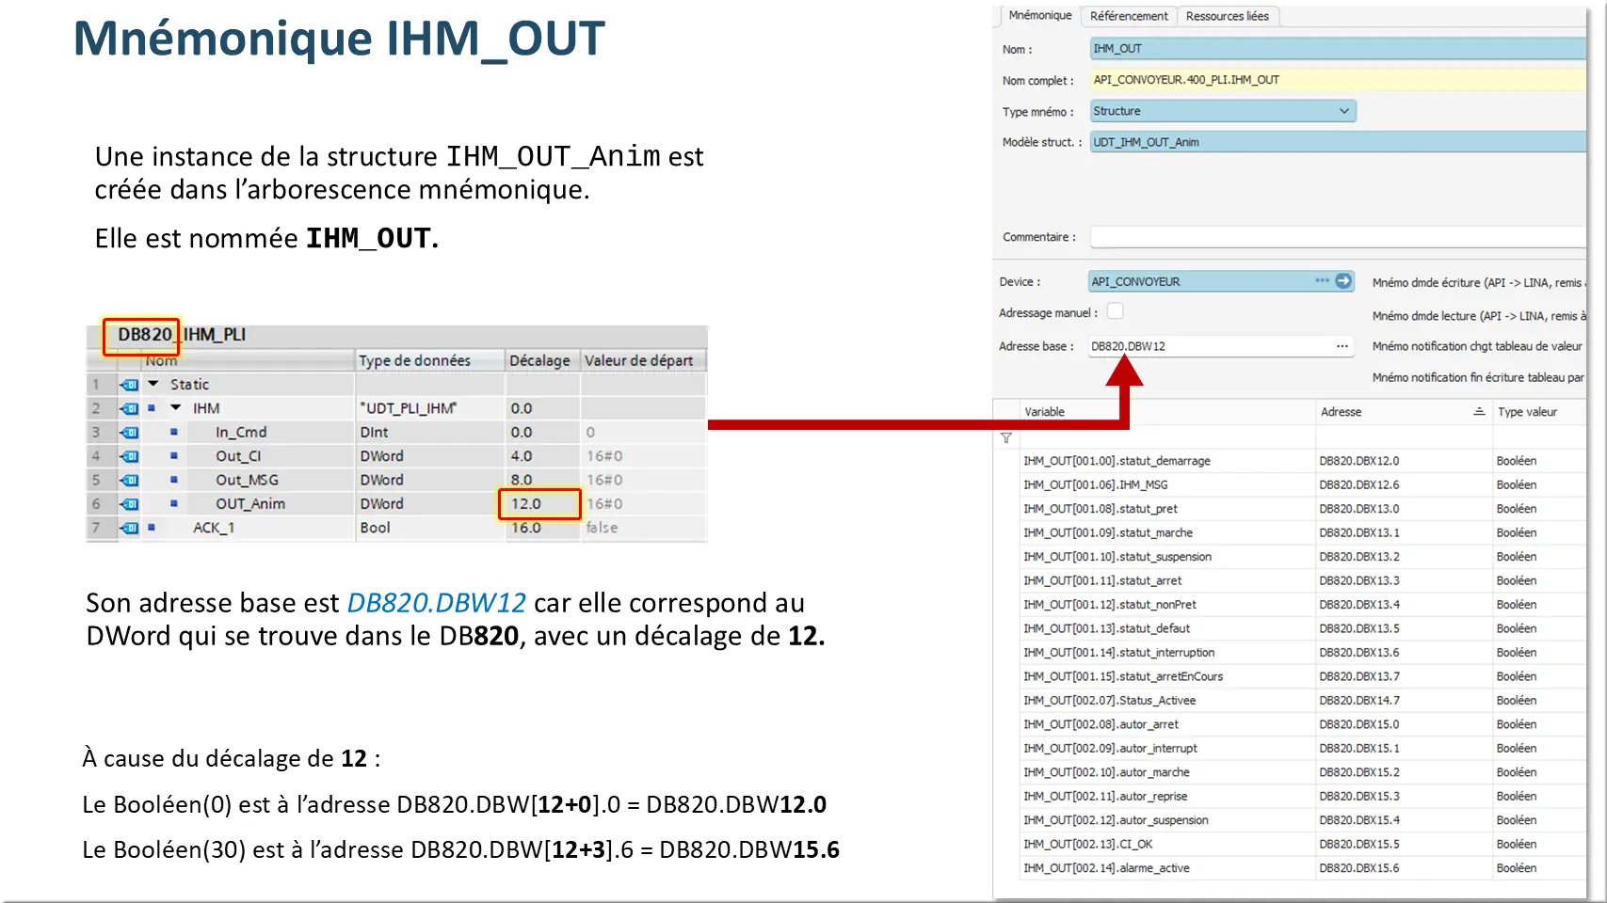This screenshot has width=1607, height=903.
Task: Click the tag icon on the ACK_1 row
Action: click(130, 528)
